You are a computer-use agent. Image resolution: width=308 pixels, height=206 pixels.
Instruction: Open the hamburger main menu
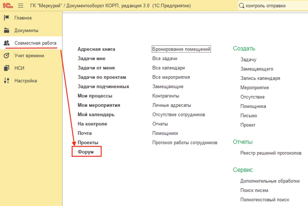coord(21,6)
